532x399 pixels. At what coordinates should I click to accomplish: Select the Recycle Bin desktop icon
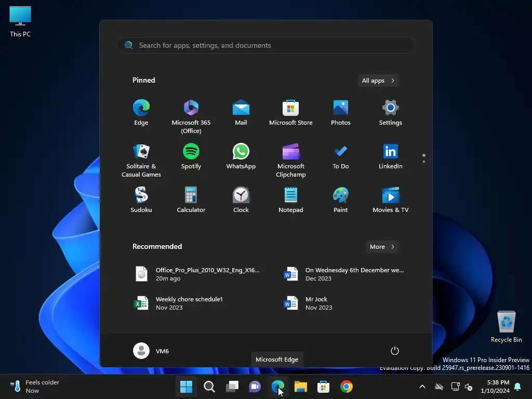click(506, 327)
